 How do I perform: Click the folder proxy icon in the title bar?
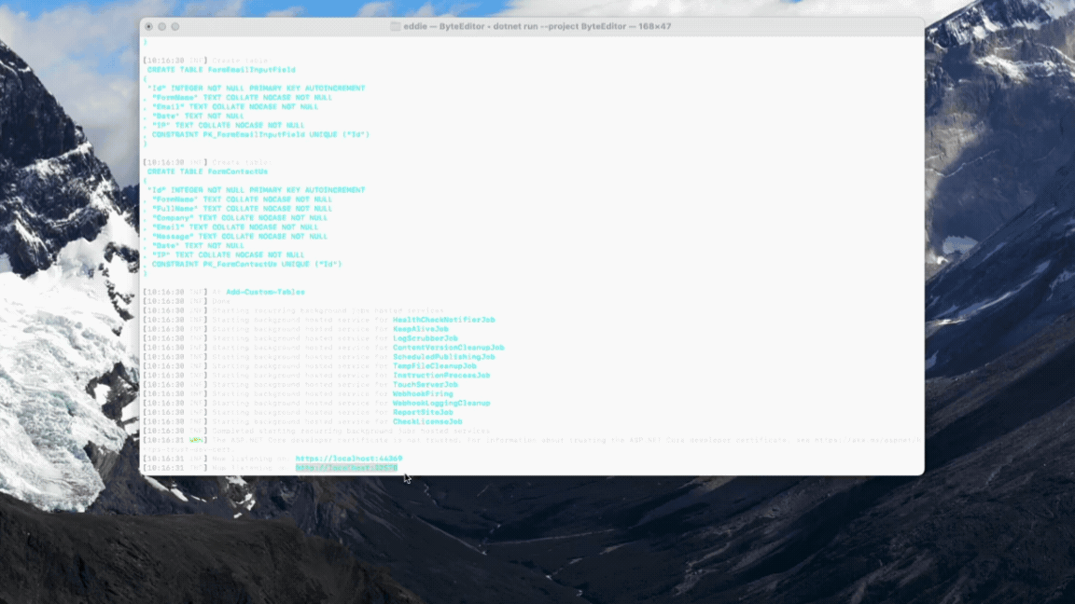396,26
